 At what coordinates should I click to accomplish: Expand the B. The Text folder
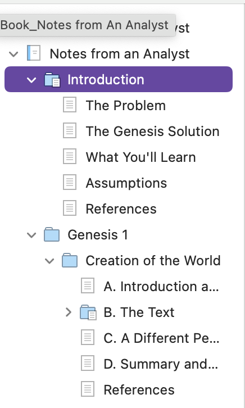pyautogui.click(x=69, y=312)
